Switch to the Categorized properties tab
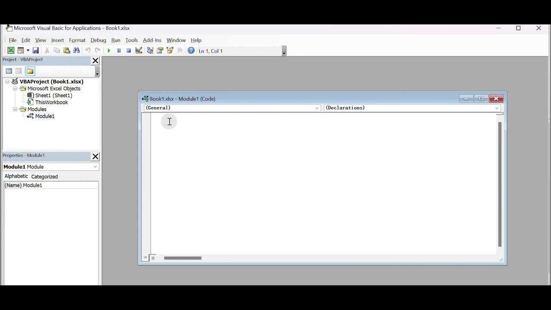The image size is (551, 310). click(x=44, y=177)
